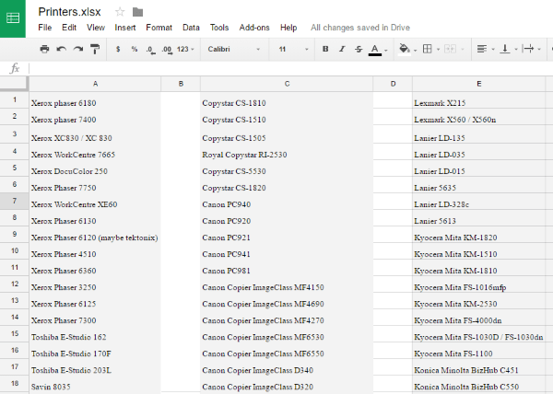Open the more number formats 123 dropdown
This screenshot has height=394, width=553.
point(185,49)
